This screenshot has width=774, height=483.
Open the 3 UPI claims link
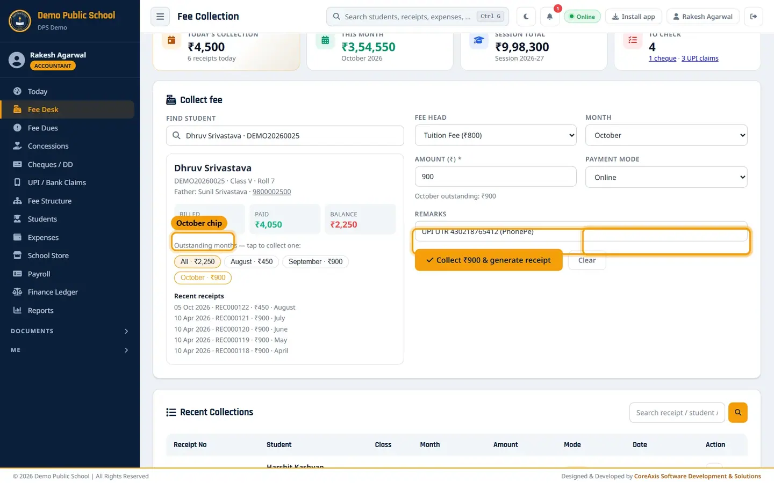pos(700,58)
